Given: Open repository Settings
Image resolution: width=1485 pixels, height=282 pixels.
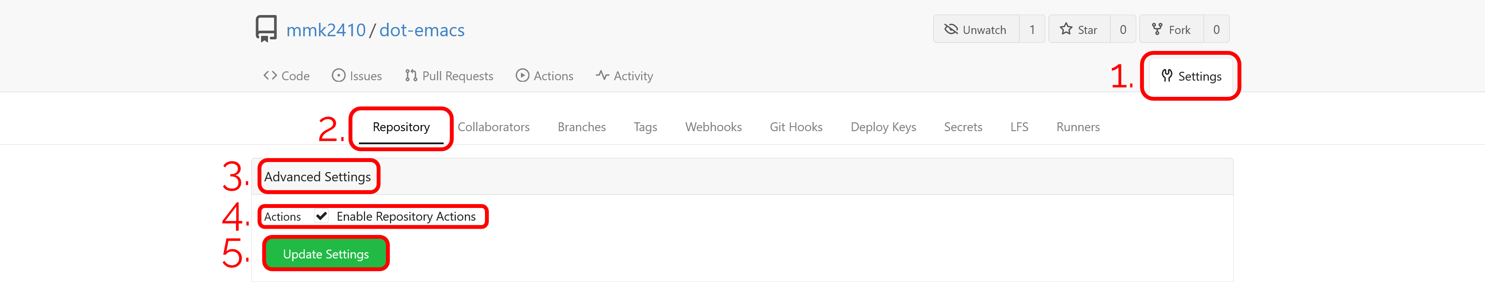Looking at the screenshot, I should (x=1191, y=76).
